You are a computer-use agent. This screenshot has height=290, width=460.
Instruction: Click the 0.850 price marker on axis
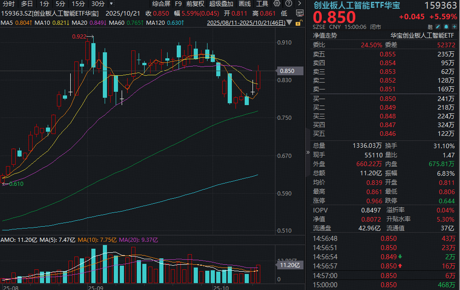coord(287,71)
